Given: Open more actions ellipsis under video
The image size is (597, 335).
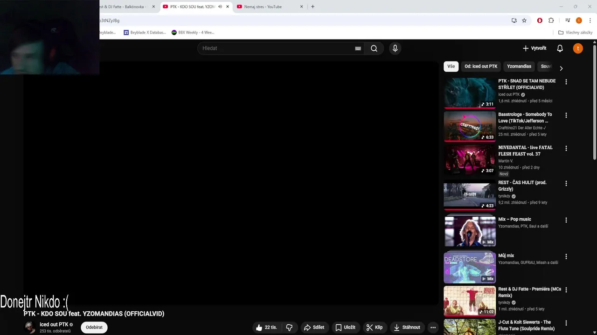Looking at the screenshot, I should [433, 328].
